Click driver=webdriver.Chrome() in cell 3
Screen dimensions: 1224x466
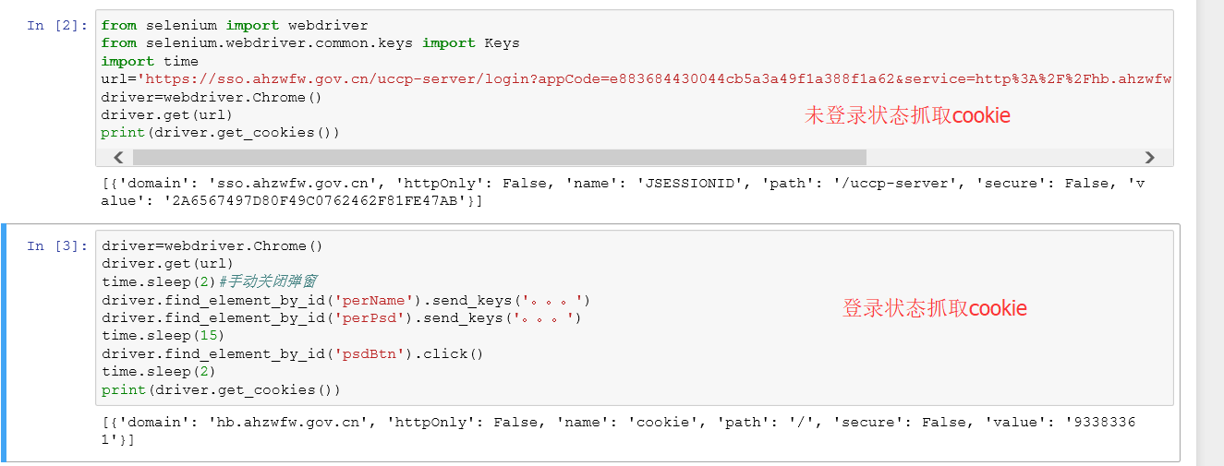(212, 246)
